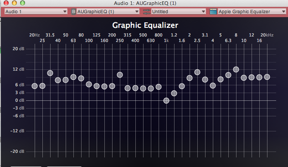This screenshot has height=167, width=288.
Task: Click the 315 Hz band slider knob
Action: pos(128,88)
